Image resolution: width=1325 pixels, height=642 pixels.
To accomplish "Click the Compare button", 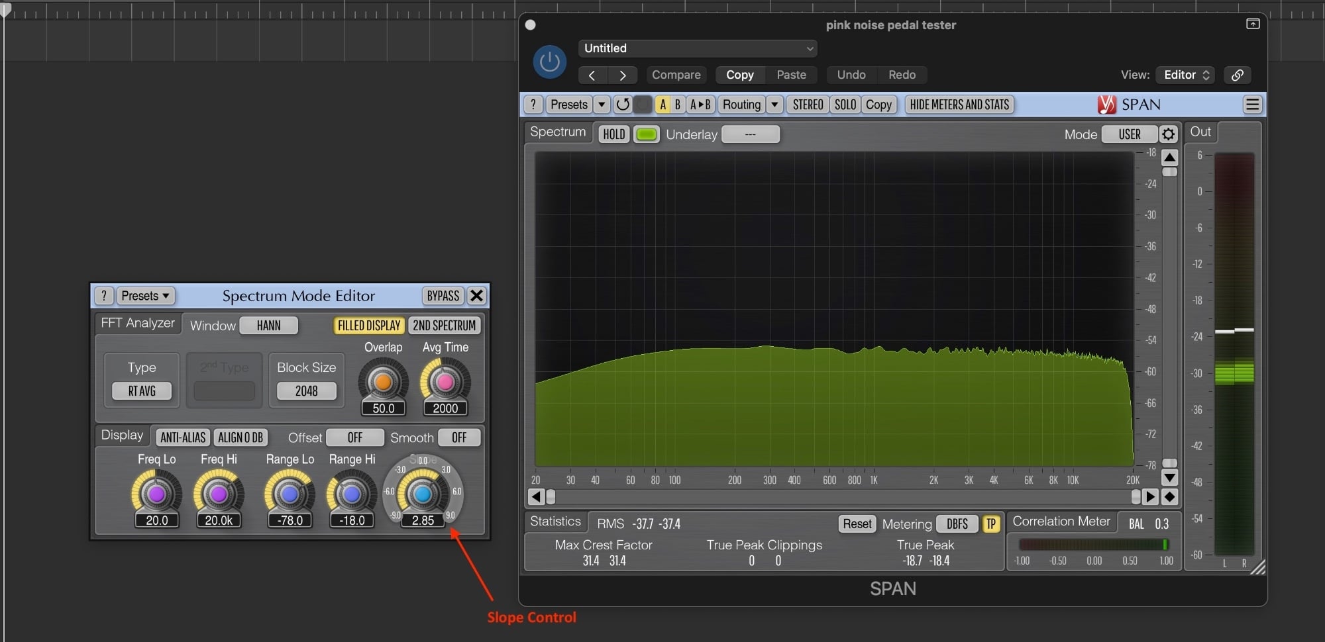I will 676,75.
